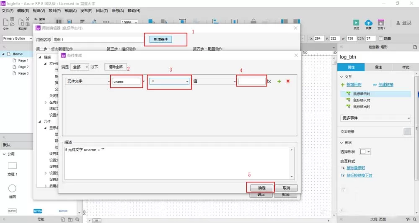Collapse the 交互 interactions section
The height and width of the screenshot is (223, 419).
[341, 77]
